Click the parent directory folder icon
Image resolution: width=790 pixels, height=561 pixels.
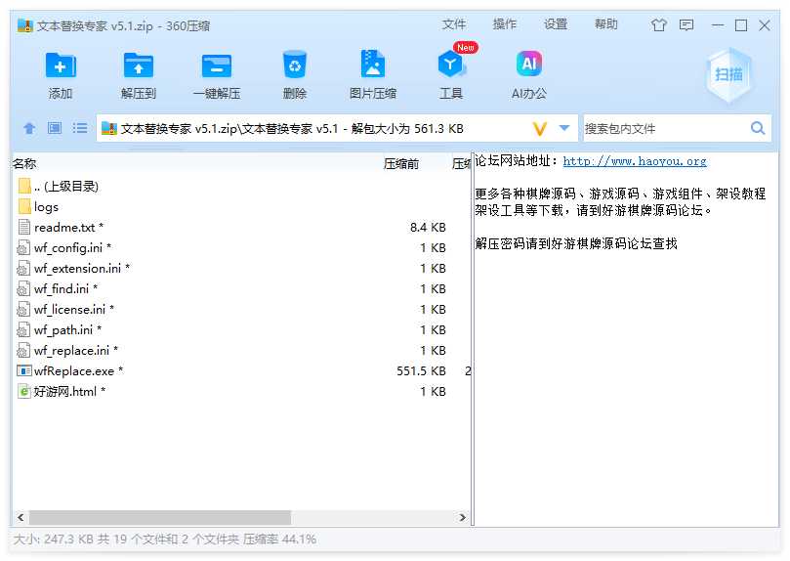[24, 186]
